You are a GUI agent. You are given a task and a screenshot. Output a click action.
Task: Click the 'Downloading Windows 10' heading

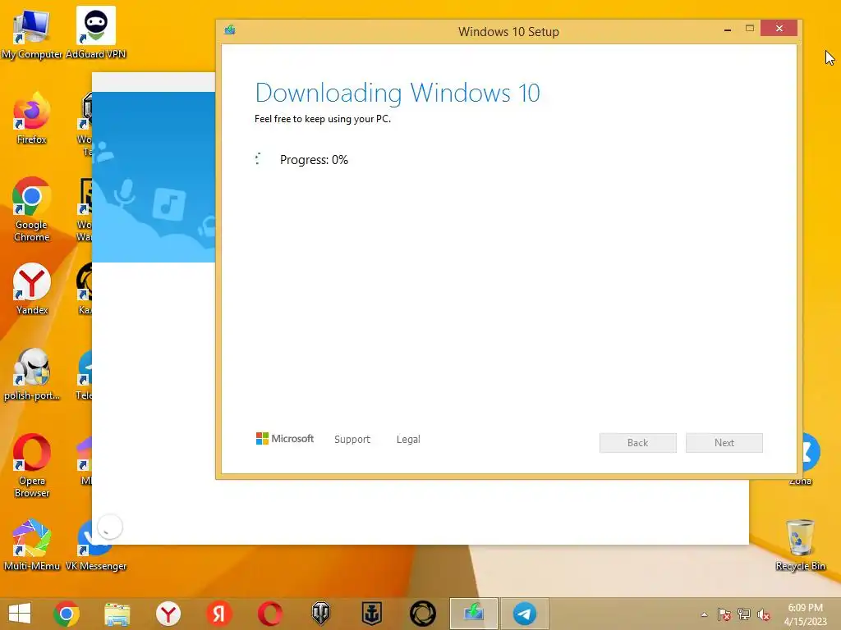coord(398,93)
